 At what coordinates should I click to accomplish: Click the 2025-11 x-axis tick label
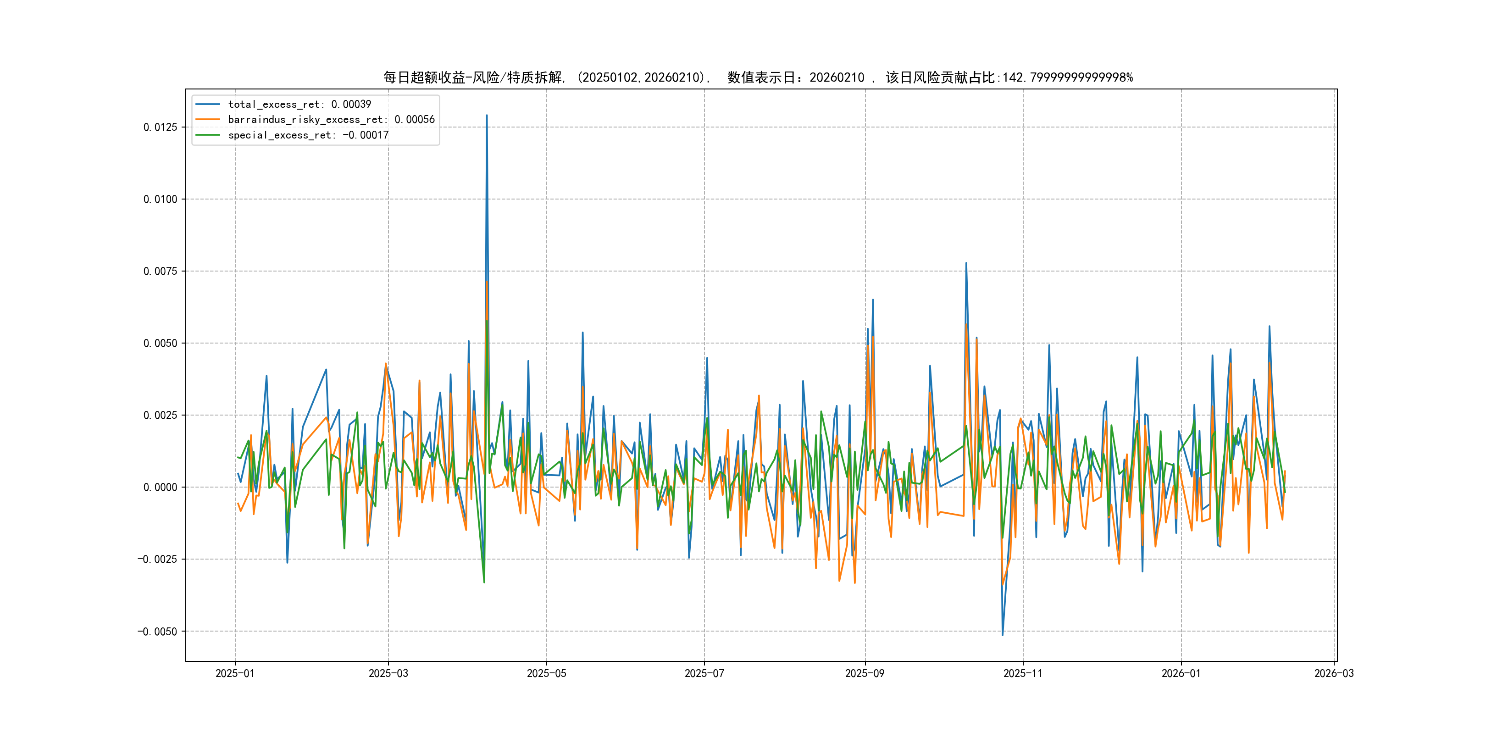(x=1023, y=673)
